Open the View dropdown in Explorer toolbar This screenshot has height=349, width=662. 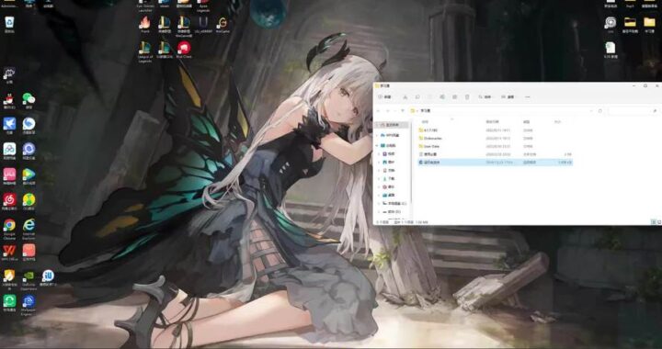click(x=508, y=97)
